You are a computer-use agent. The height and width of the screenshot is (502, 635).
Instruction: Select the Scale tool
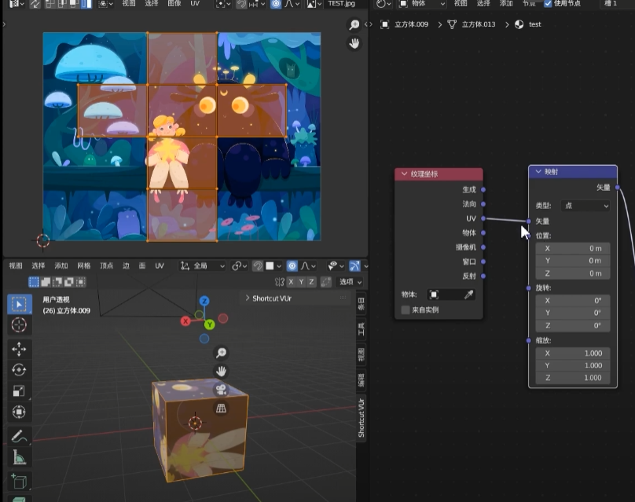[18, 390]
